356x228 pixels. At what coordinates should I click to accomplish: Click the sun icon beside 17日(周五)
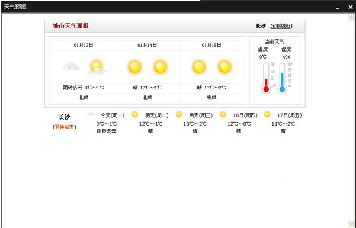pyautogui.click(x=267, y=114)
